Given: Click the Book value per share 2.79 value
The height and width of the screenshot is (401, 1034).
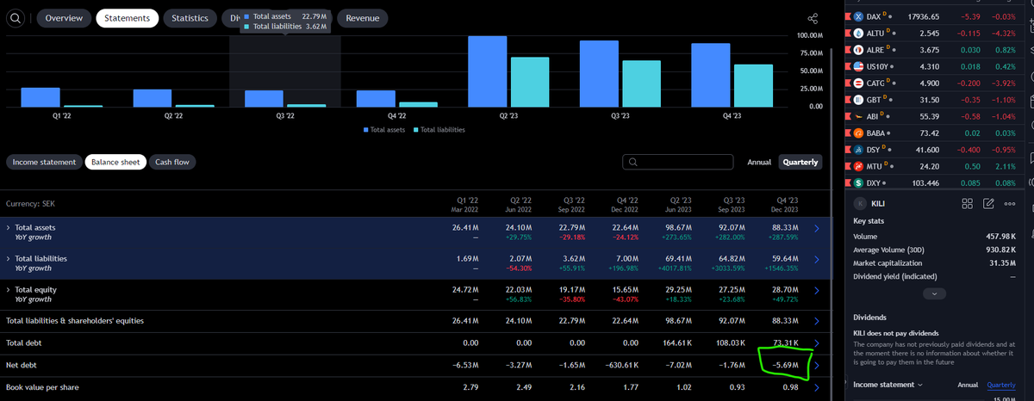Looking at the screenshot, I should (x=470, y=388).
